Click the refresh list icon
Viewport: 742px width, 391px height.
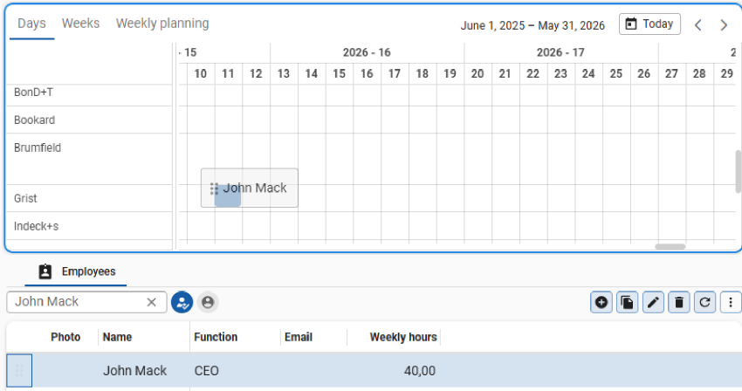704,303
